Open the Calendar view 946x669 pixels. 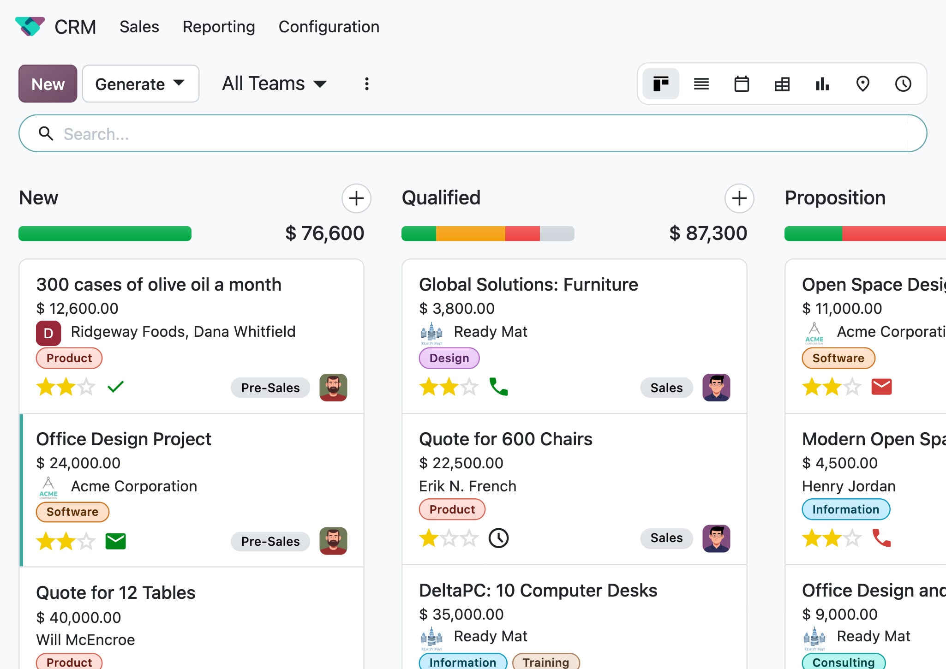[742, 84]
